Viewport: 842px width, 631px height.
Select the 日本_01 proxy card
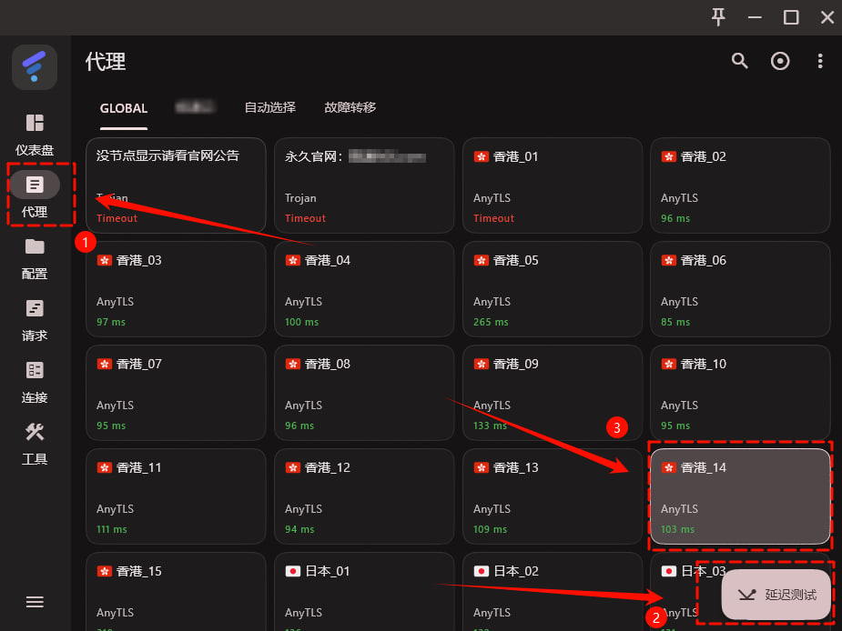(364, 592)
